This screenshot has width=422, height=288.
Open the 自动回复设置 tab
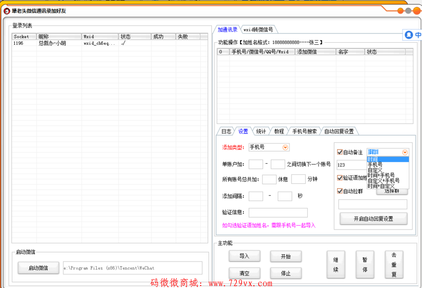339,131
